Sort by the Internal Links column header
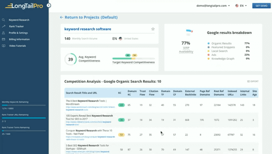The width and height of the screenshot is (272, 154). coord(244,93)
